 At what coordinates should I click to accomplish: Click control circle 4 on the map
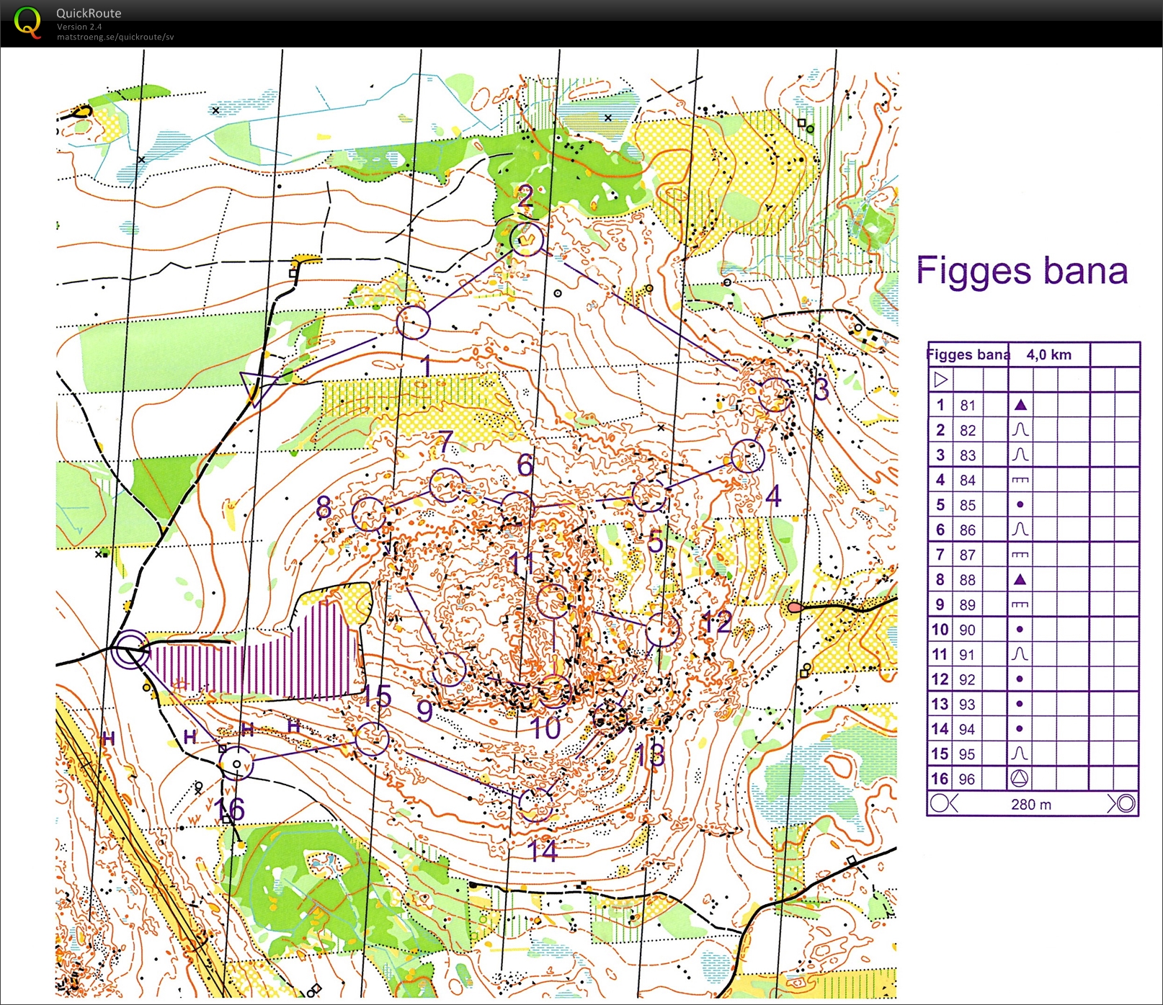747,456
